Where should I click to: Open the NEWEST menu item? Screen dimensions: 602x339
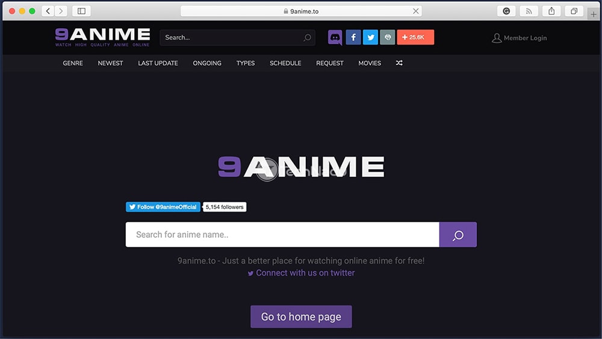tap(110, 63)
